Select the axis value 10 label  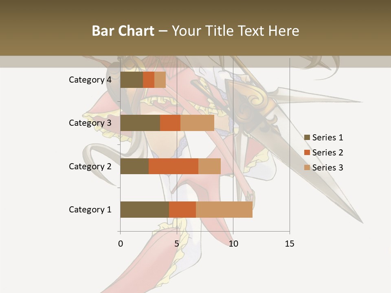[233, 244]
